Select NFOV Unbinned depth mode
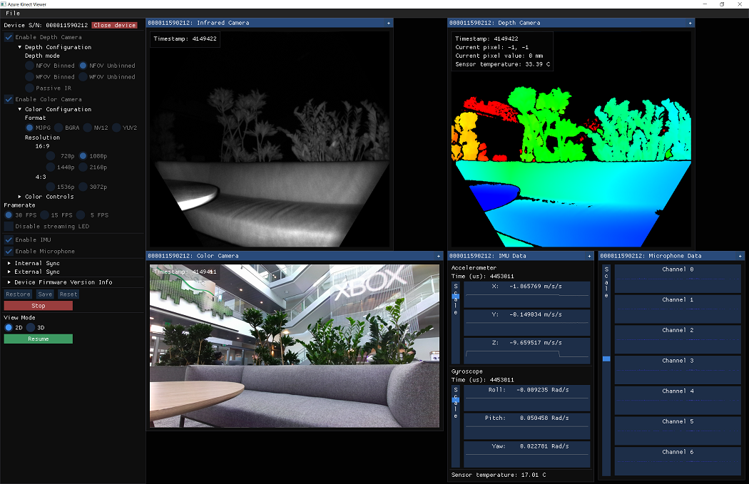This screenshot has height=484, width=749. [x=83, y=66]
